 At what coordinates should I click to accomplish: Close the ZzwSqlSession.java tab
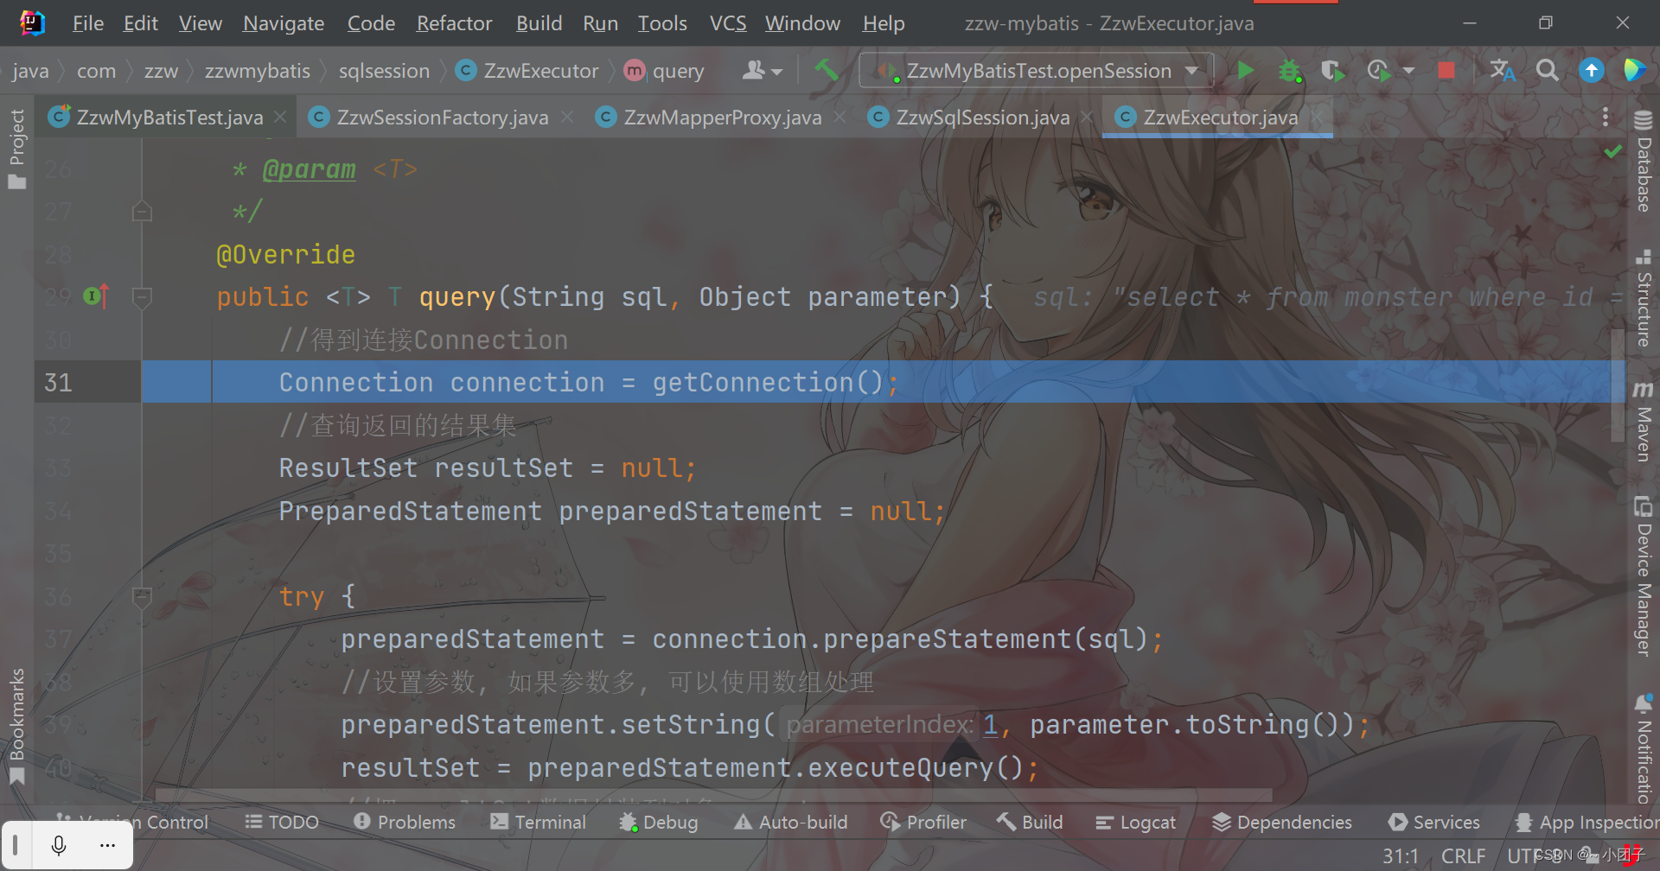[1087, 117]
